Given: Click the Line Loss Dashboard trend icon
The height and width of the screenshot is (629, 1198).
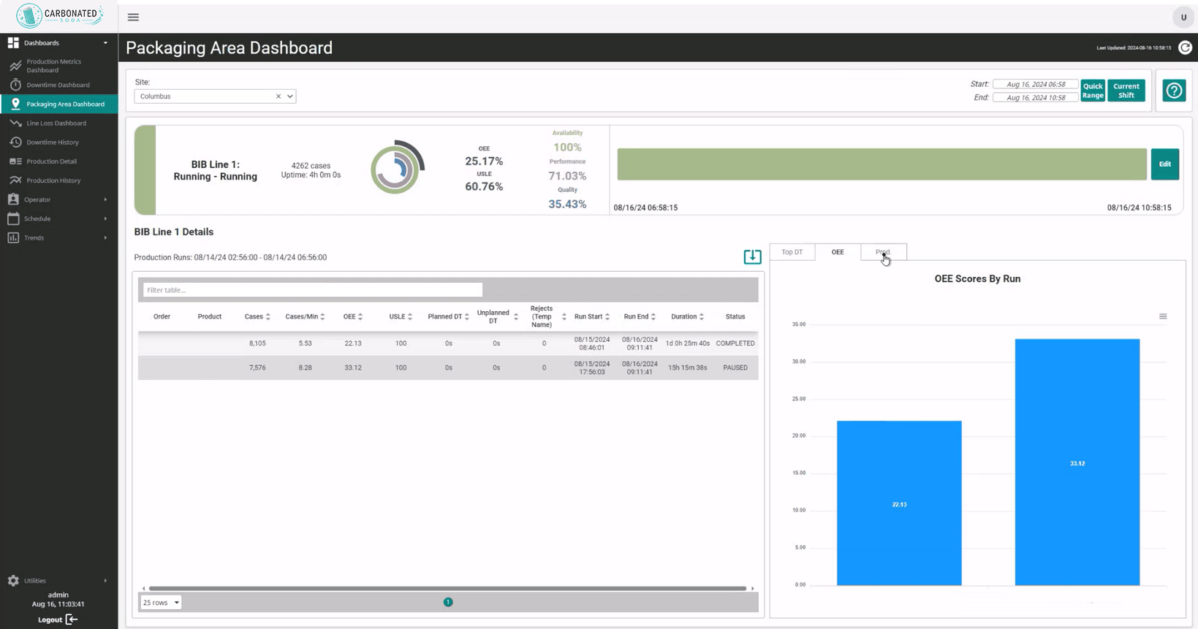Looking at the screenshot, I should (x=15, y=123).
